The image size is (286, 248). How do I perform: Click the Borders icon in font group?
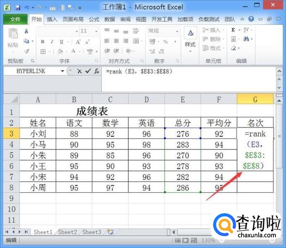pos(43,52)
